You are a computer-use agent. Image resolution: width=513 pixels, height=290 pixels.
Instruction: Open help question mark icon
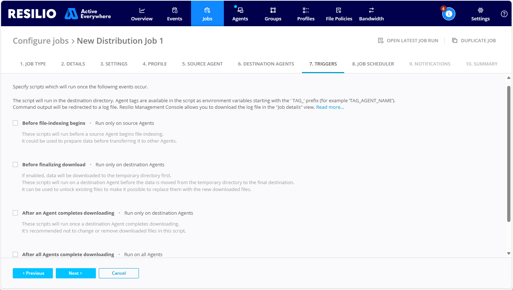504,14
